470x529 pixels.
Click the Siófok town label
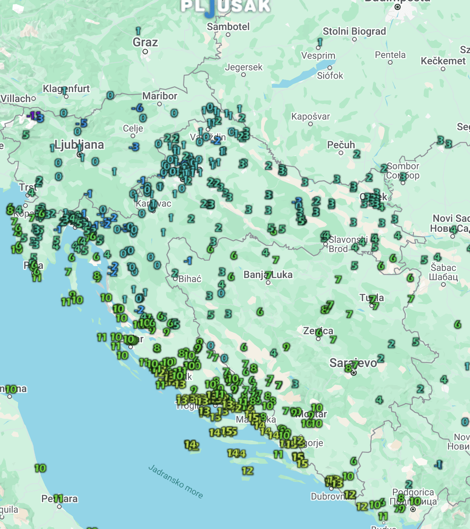[x=330, y=75]
